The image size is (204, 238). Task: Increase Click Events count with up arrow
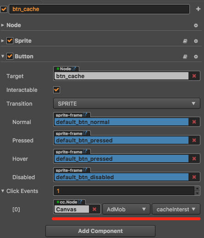(x=197, y=188)
